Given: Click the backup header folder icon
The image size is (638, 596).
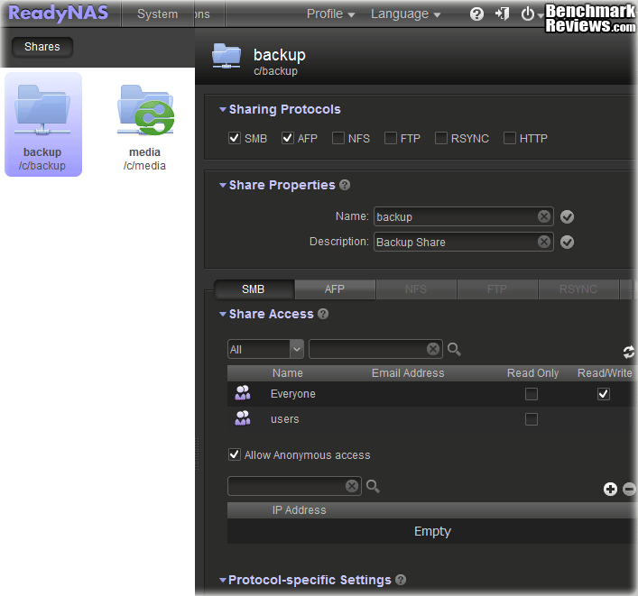Looking at the screenshot, I should 227,56.
